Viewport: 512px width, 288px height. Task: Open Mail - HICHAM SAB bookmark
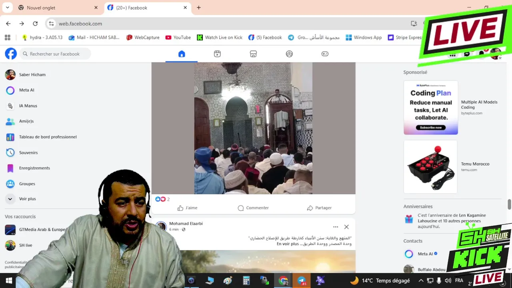click(94, 38)
